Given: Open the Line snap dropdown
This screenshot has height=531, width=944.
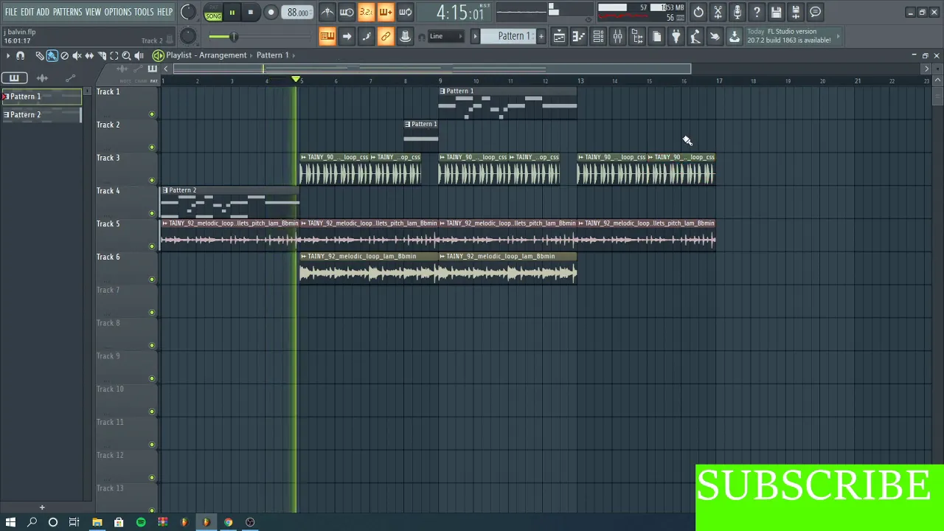Looking at the screenshot, I should coord(445,36).
